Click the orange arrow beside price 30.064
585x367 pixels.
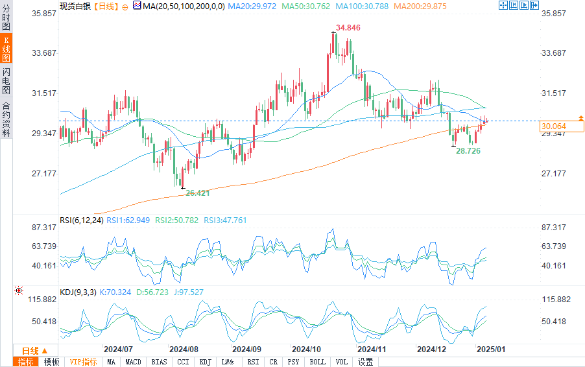[580, 117]
